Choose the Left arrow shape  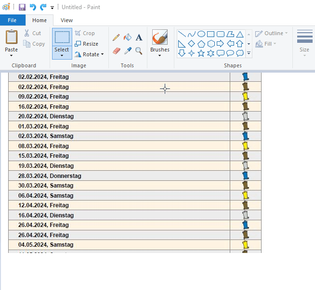[230, 43]
